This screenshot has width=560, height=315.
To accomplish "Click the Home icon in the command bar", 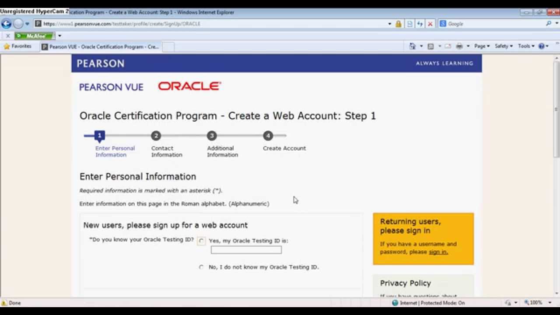I will (x=413, y=46).
